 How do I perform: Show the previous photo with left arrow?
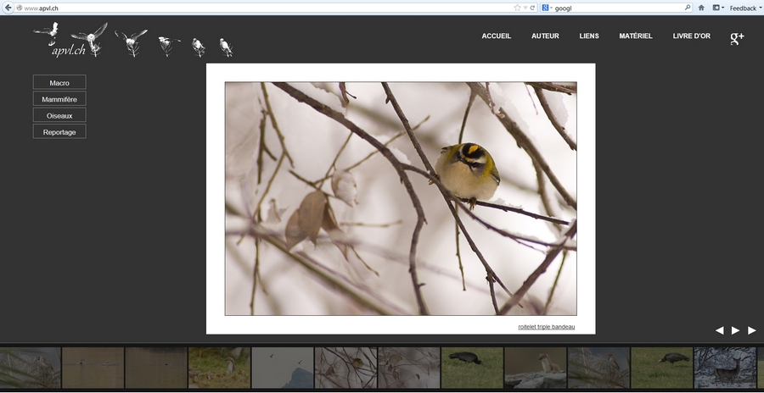click(x=719, y=330)
